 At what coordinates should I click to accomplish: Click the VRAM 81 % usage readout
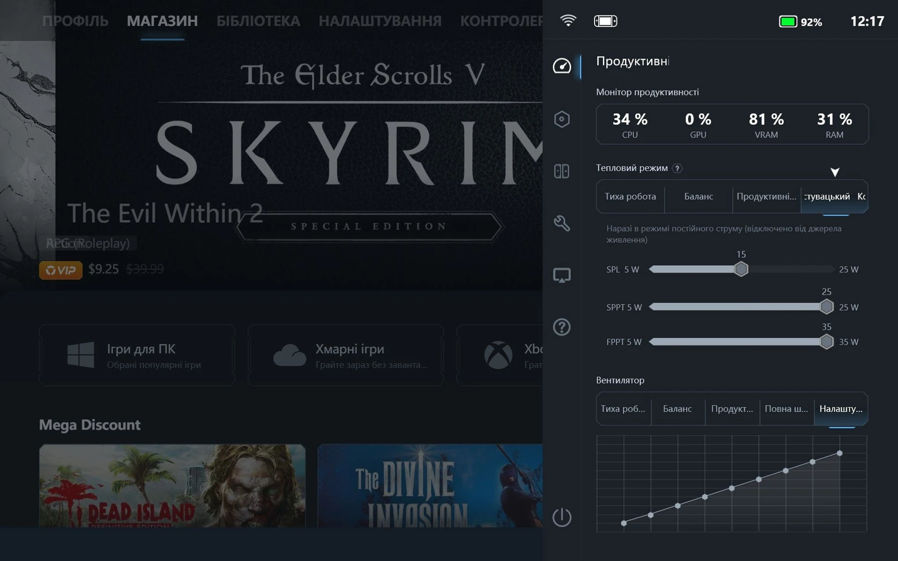point(766,125)
